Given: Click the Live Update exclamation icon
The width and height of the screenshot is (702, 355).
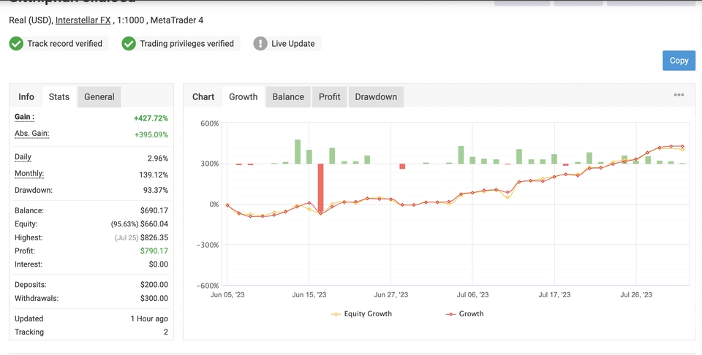Looking at the screenshot, I should coord(260,43).
